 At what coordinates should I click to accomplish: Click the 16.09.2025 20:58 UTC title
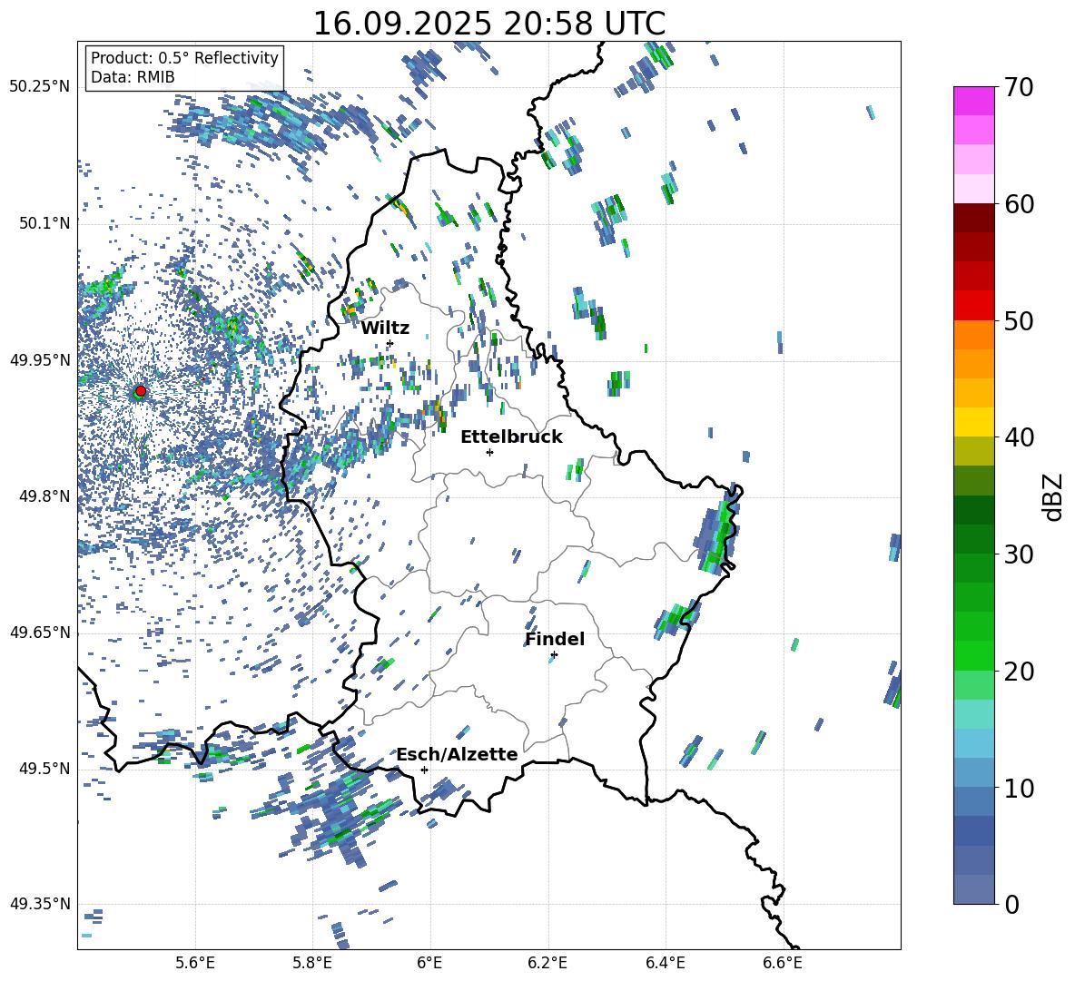pyautogui.click(x=488, y=24)
